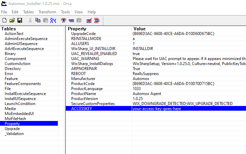The height and width of the screenshot is (154, 246).
Task: Click the Open file toolbar icon
Action: point(12,20)
